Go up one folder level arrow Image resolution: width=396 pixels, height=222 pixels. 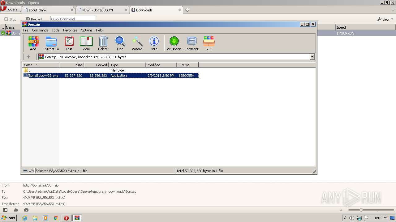(28, 57)
